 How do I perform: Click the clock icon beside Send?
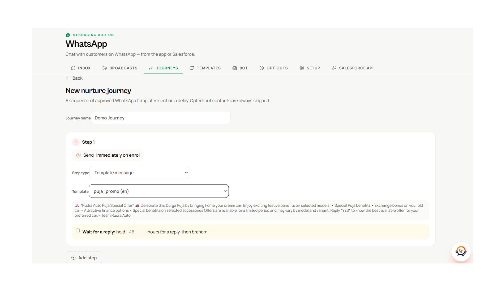tap(78, 155)
